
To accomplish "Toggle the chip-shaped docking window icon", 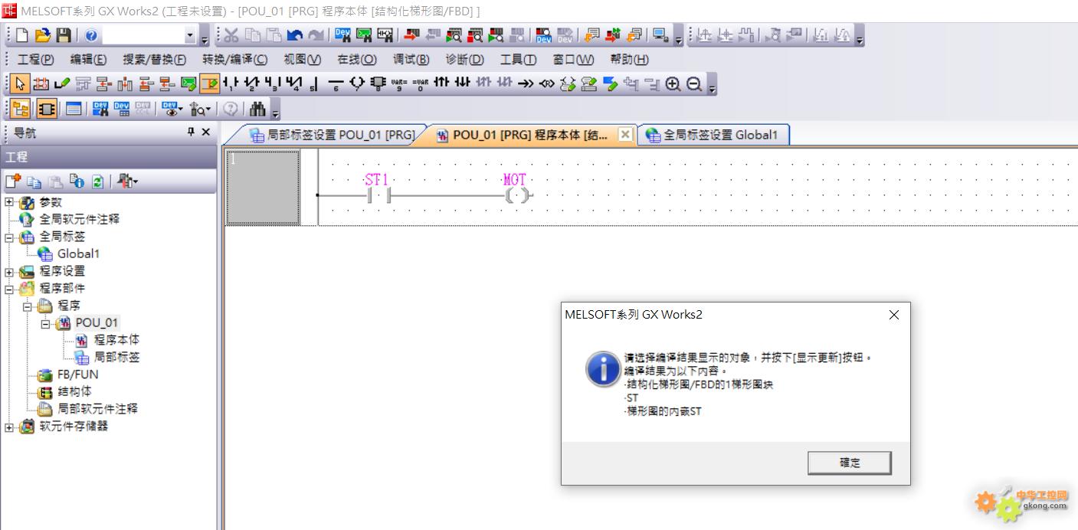I will click(46, 109).
